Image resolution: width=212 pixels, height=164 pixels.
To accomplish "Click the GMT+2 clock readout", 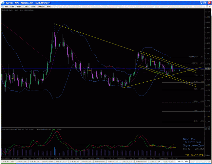I will 193,149.
